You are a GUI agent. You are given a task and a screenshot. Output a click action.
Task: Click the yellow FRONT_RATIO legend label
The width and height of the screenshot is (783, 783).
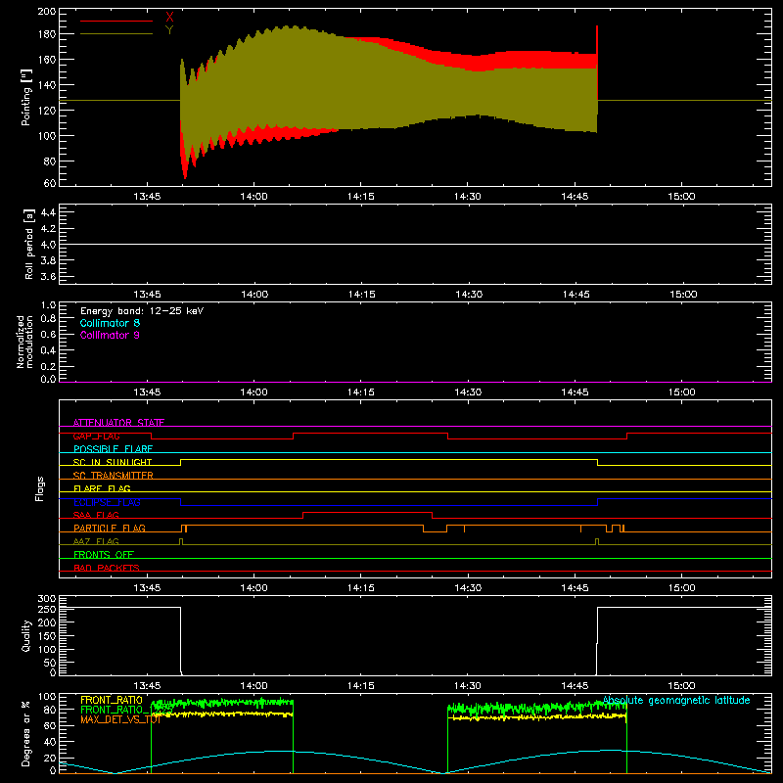pos(111,700)
